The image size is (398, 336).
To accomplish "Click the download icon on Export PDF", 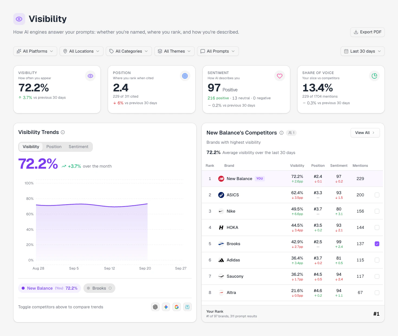I will click(356, 32).
